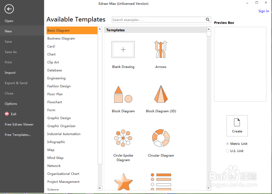Select the orange star template icon
Image resolution: width=272 pixels, height=194 pixels.
click(123, 182)
